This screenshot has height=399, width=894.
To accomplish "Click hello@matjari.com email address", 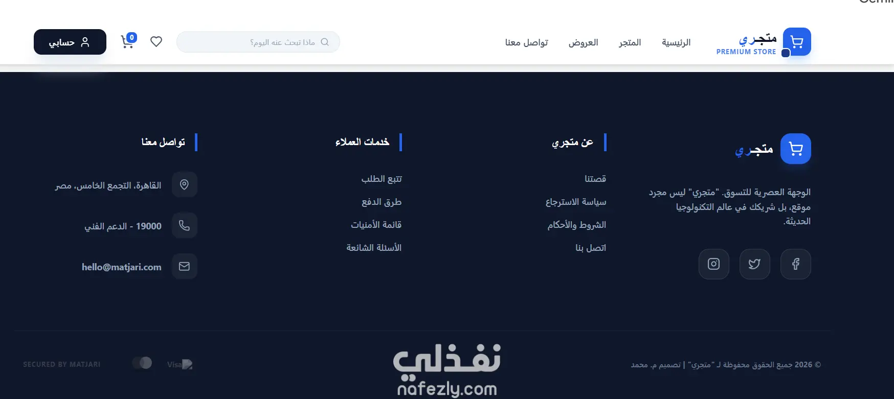I will point(122,267).
